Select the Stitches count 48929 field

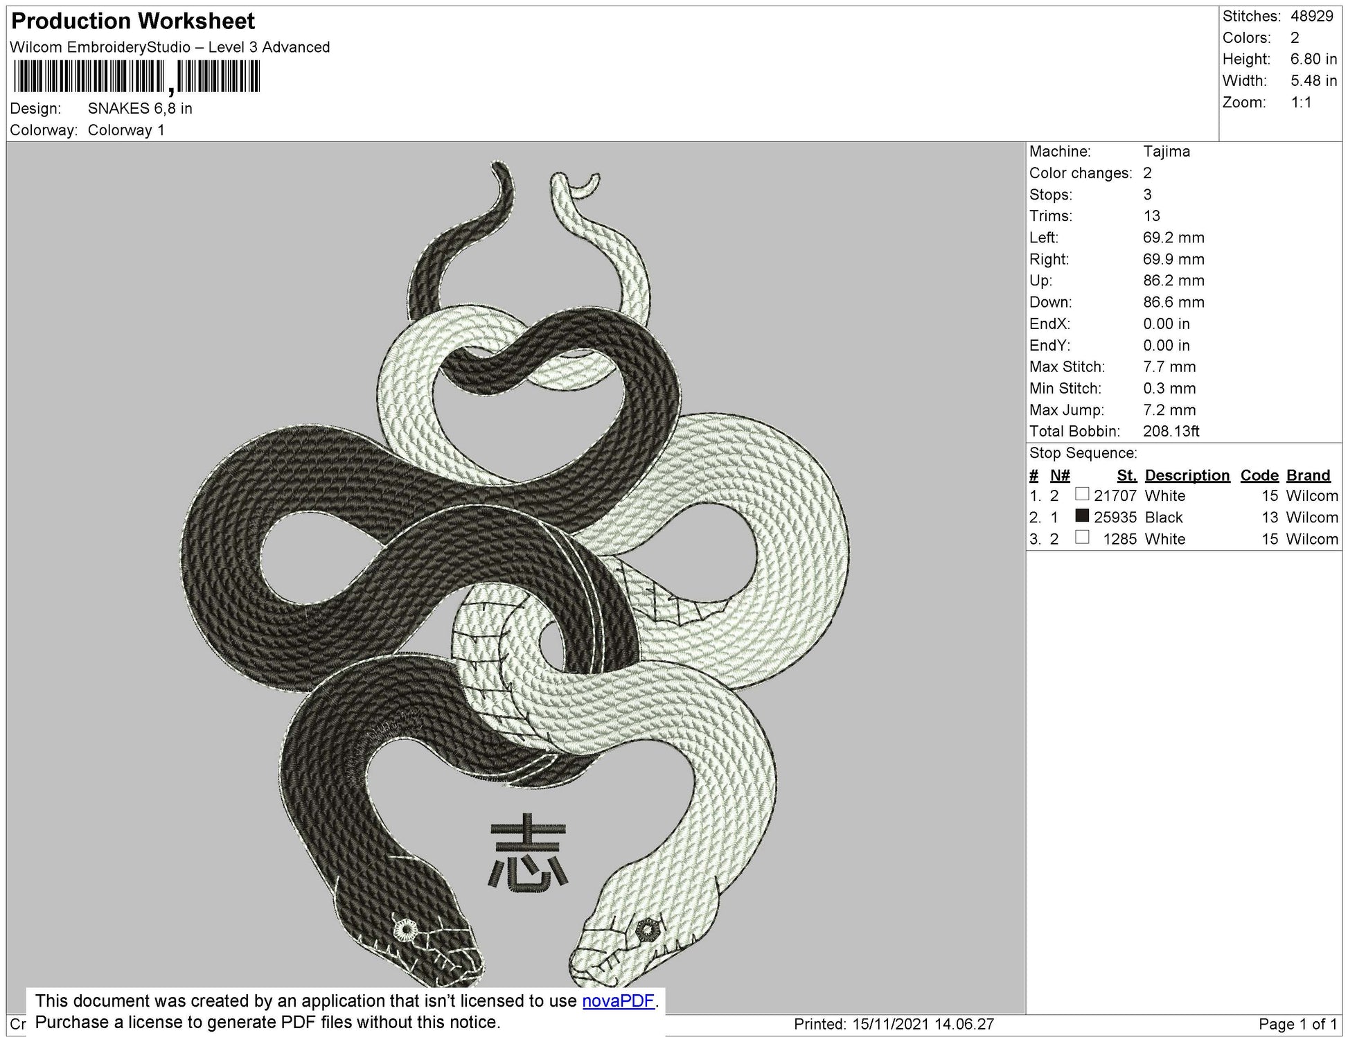click(1313, 15)
